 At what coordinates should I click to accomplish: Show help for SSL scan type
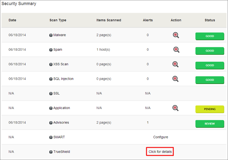(51, 93)
